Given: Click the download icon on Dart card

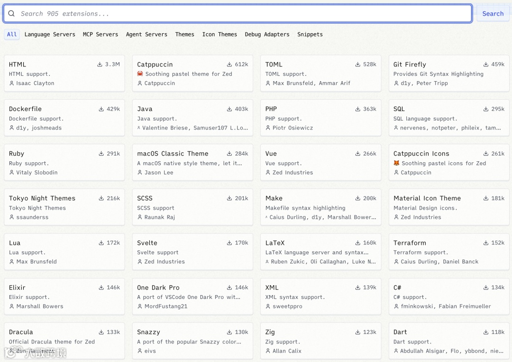Looking at the screenshot, I should [486, 332].
